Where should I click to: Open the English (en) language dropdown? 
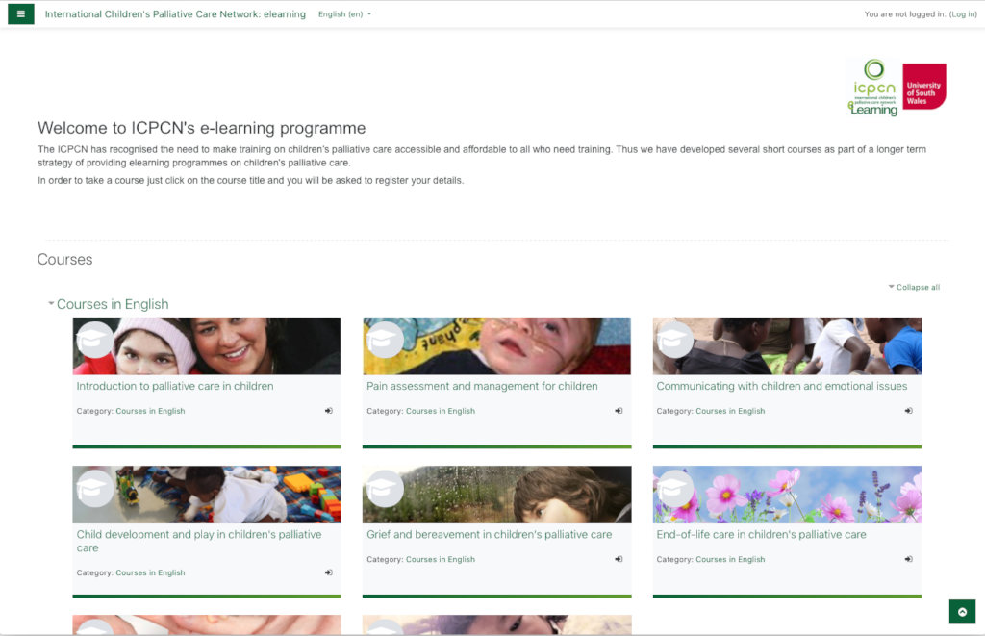tap(344, 13)
